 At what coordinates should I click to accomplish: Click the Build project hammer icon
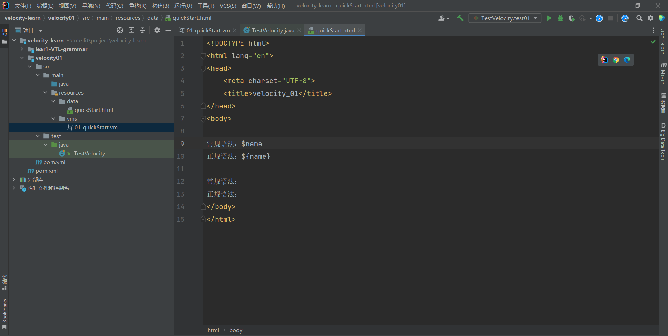point(460,18)
